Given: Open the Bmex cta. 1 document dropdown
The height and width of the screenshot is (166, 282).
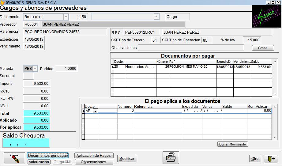Looking at the screenshot, I should [66, 17].
